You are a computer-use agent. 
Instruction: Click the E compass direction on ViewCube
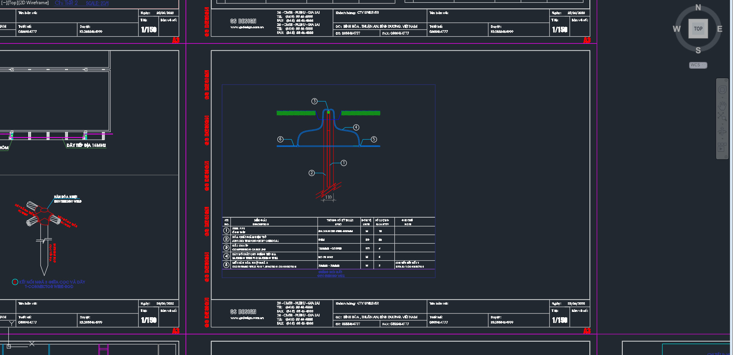point(719,29)
